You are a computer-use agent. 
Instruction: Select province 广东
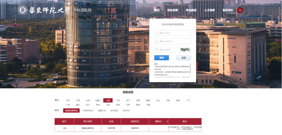(188, 100)
